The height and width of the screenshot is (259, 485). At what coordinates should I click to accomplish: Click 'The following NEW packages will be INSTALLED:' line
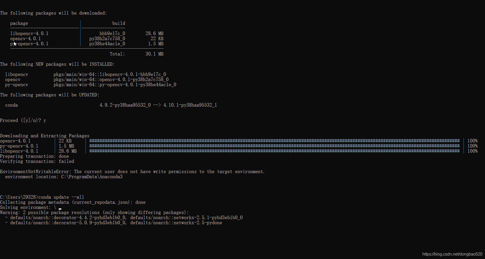(x=57, y=64)
